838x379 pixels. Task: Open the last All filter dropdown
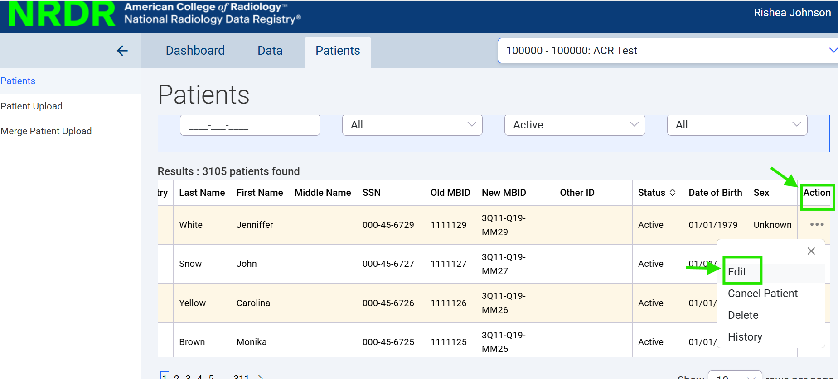pos(737,125)
